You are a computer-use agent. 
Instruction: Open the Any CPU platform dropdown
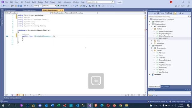tap(49, 6)
